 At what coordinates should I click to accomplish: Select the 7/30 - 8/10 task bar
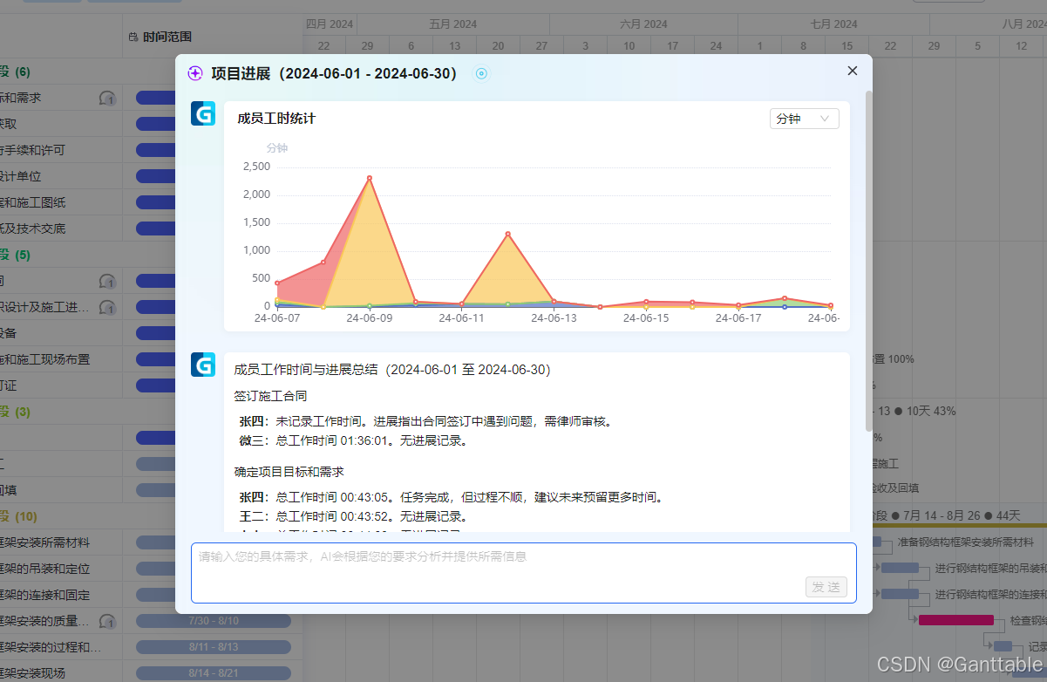tap(214, 621)
